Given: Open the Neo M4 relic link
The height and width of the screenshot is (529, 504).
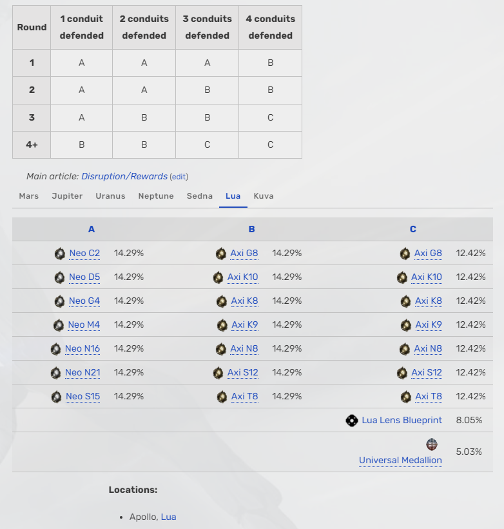Looking at the screenshot, I should (84, 325).
